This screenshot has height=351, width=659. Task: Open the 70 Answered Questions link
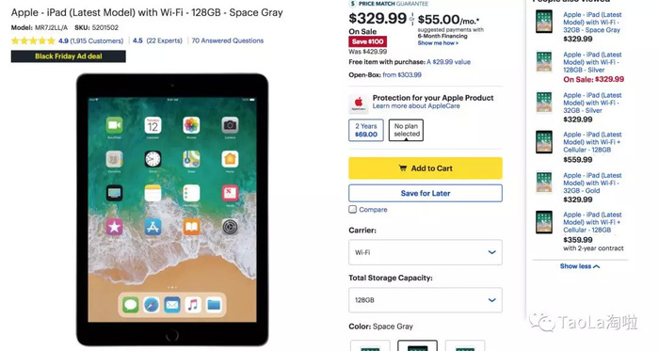[228, 40]
